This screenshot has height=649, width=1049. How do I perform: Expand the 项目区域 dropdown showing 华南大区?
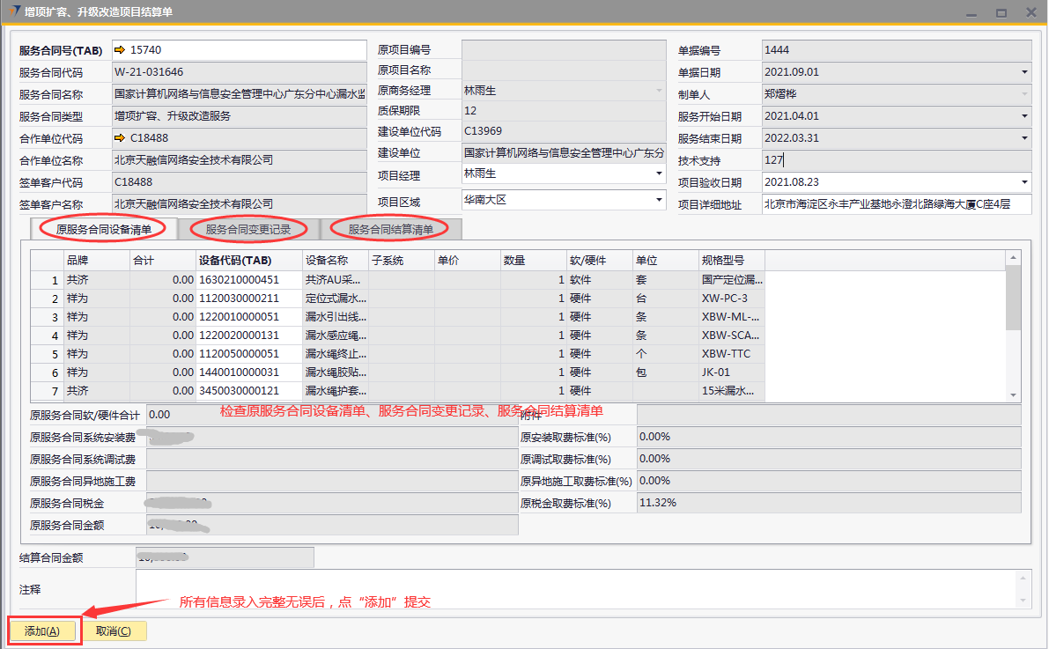659,201
